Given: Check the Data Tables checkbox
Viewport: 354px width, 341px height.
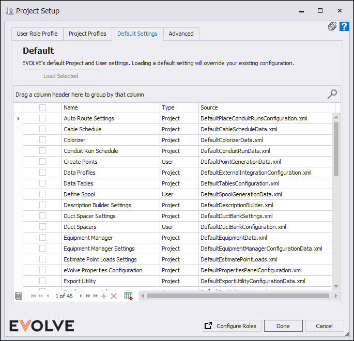Looking at the screenshot, I should pos(42,183).
